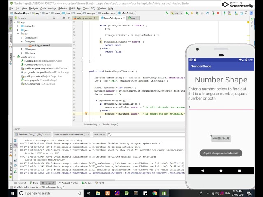
Task: Run the app with the green play icon
Action: coord(187,13)
